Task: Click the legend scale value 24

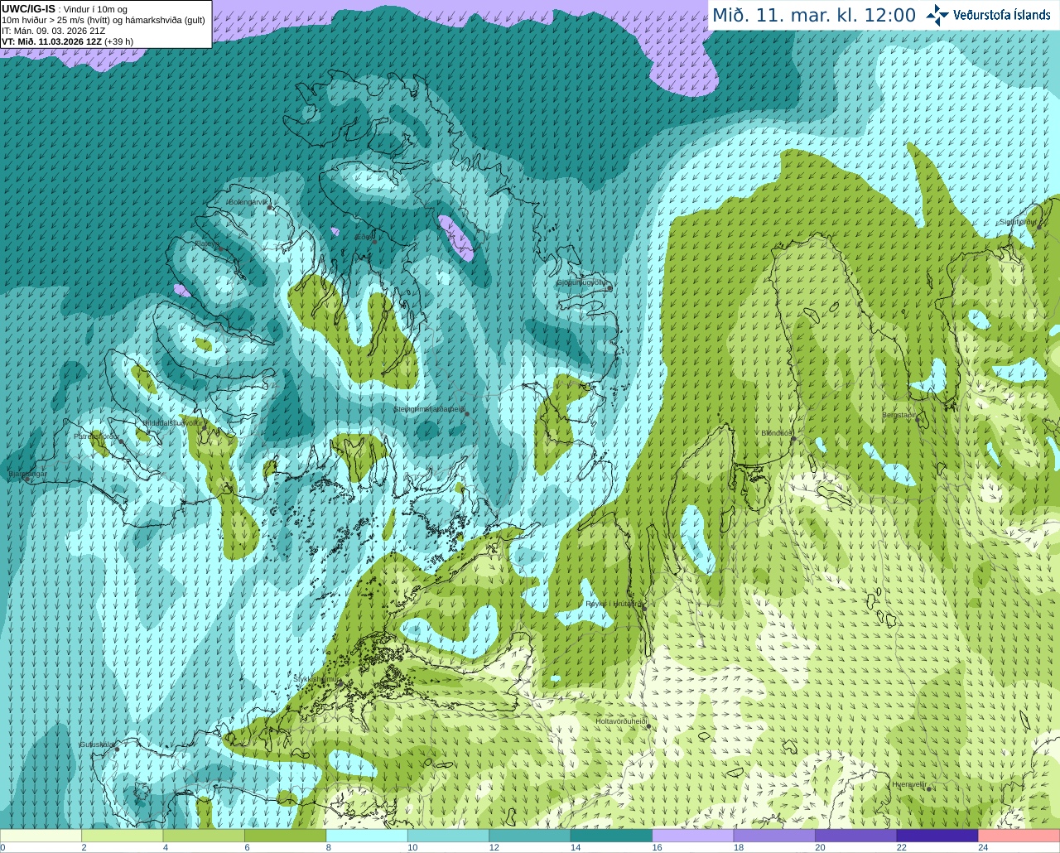Action: click(983, 847)
